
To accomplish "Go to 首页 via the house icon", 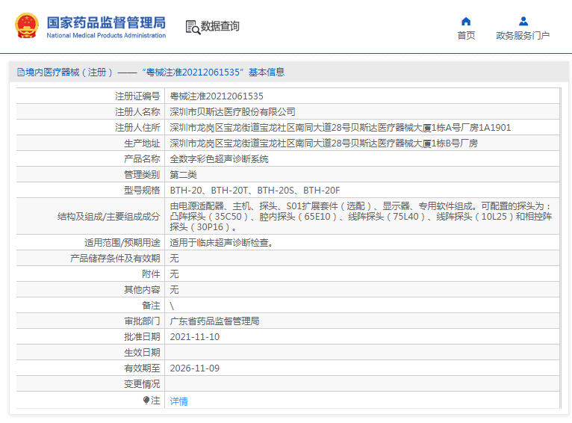I will (466, 21).
